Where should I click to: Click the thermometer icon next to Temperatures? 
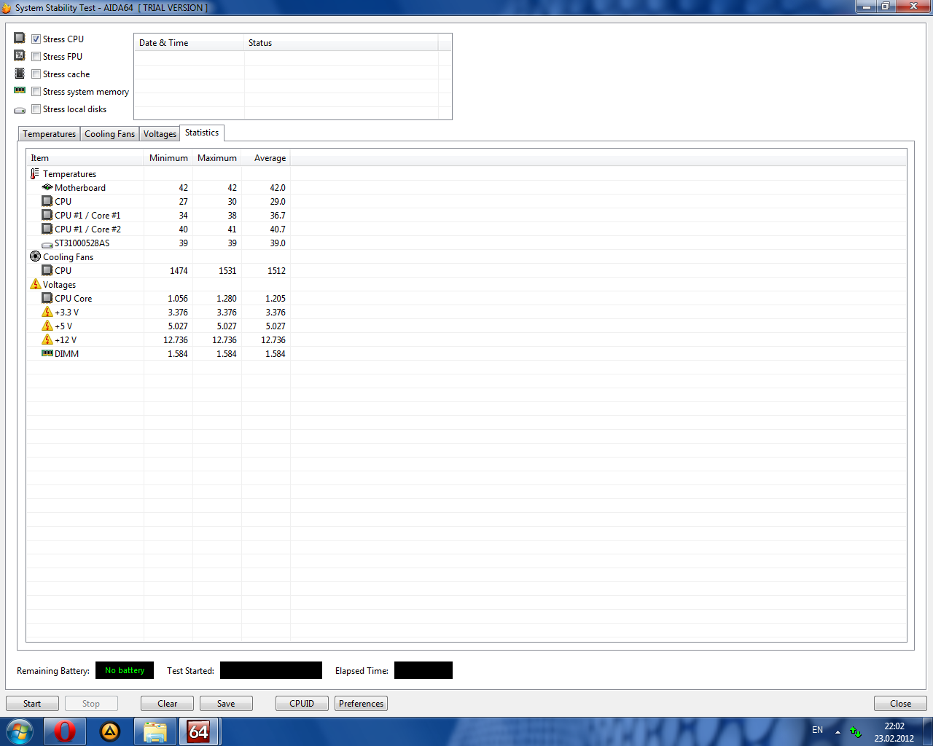point(35,174)
